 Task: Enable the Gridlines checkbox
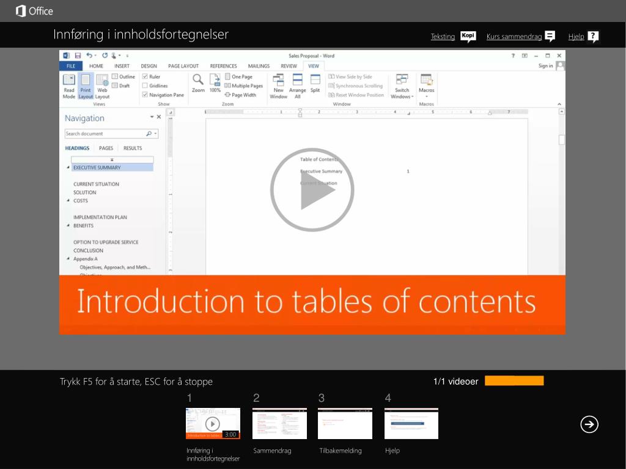pos(145,86)
